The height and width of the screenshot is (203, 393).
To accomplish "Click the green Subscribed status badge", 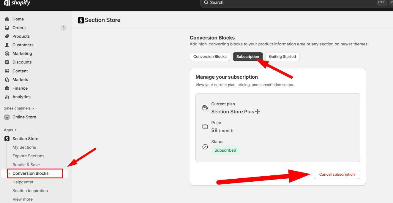I will coord(225,150).
